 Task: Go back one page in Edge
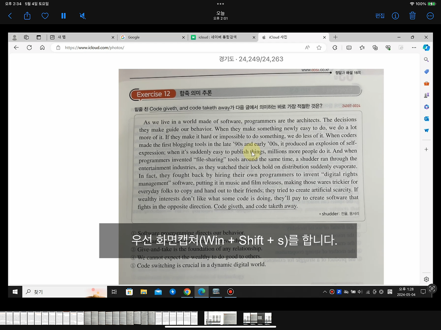16,47
